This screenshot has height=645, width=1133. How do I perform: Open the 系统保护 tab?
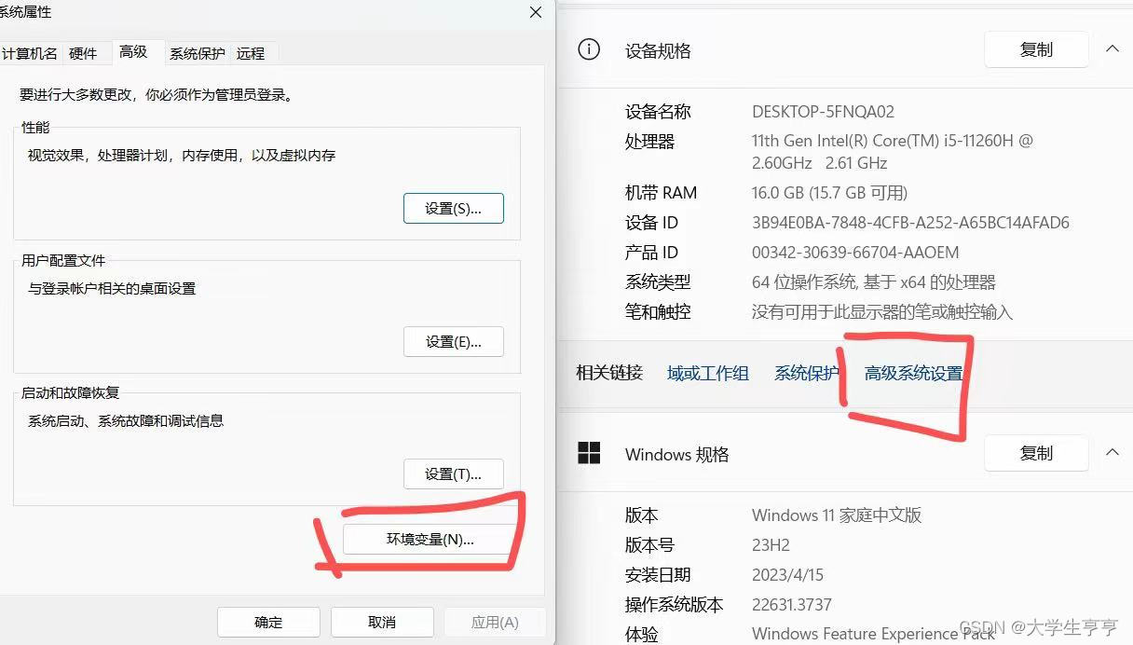coord(197,53)
